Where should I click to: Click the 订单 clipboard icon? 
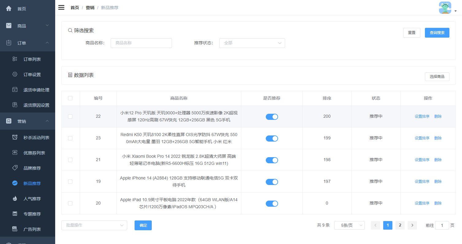[9, 43]
